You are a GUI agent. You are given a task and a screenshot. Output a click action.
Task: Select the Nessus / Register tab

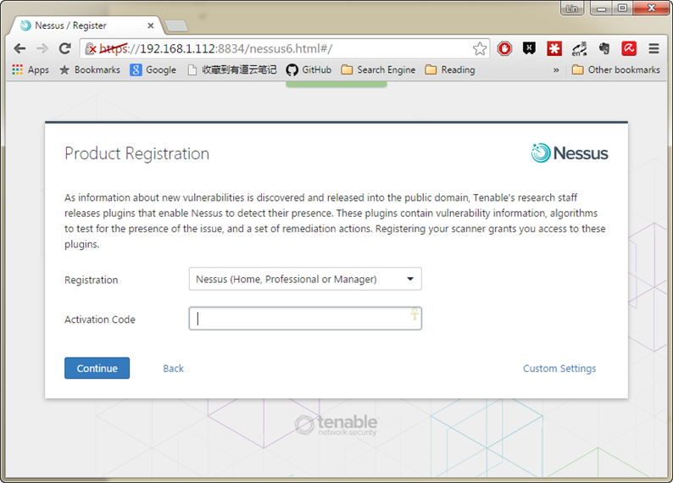(86, 25)
